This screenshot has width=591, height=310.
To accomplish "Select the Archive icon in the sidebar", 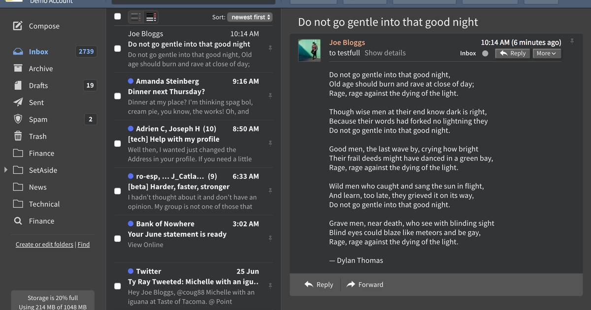I will click(18, 68).
